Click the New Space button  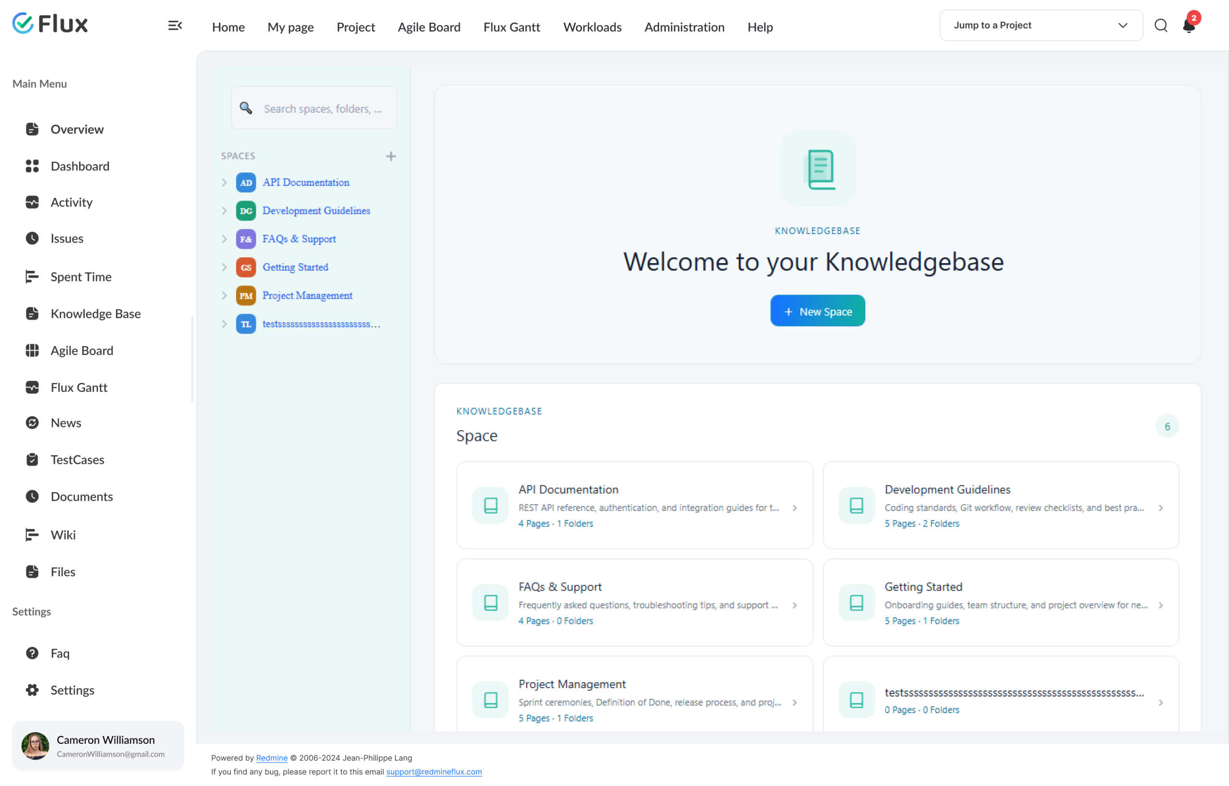[818, 311]
